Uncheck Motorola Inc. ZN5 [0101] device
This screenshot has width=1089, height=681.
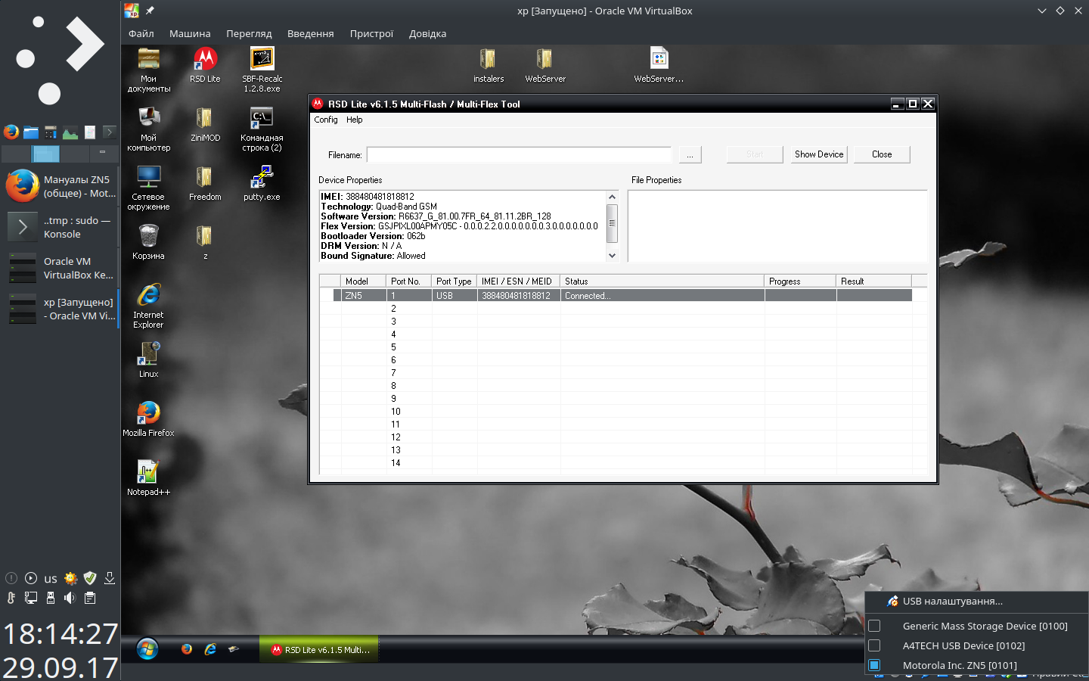tap(874, 665)
